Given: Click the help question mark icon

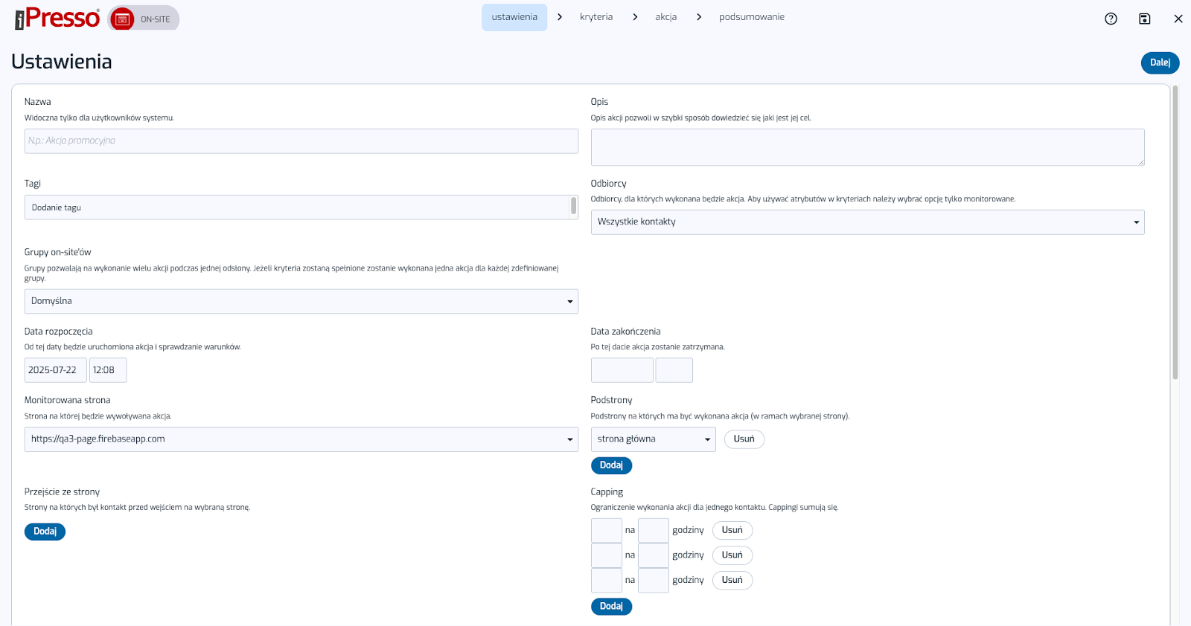Looking at the screenshot, I should (x=1111, y=19).
